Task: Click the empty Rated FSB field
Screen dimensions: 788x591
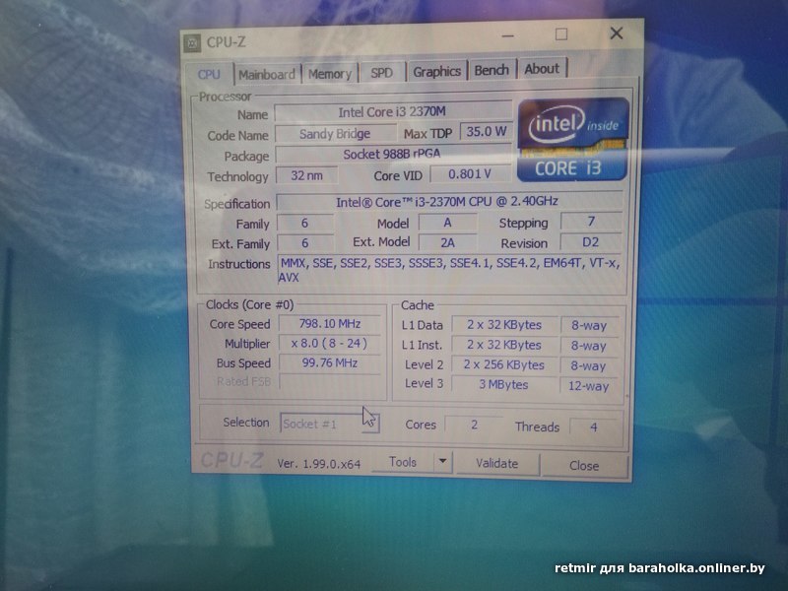Action: [x=330, y=381]
